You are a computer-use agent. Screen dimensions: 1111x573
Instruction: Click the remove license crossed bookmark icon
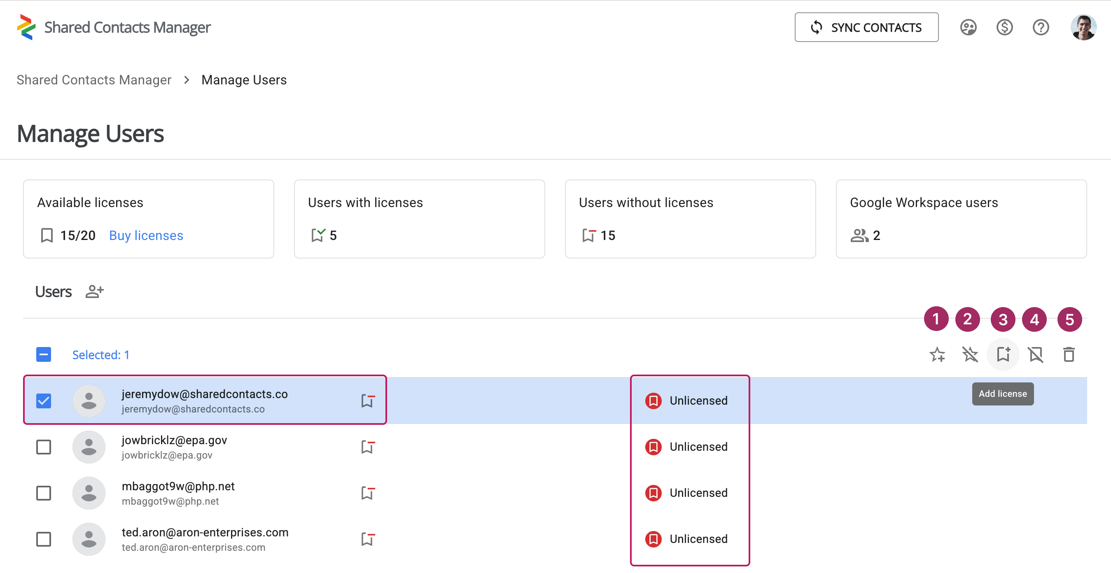click(x=1036, y=354)
